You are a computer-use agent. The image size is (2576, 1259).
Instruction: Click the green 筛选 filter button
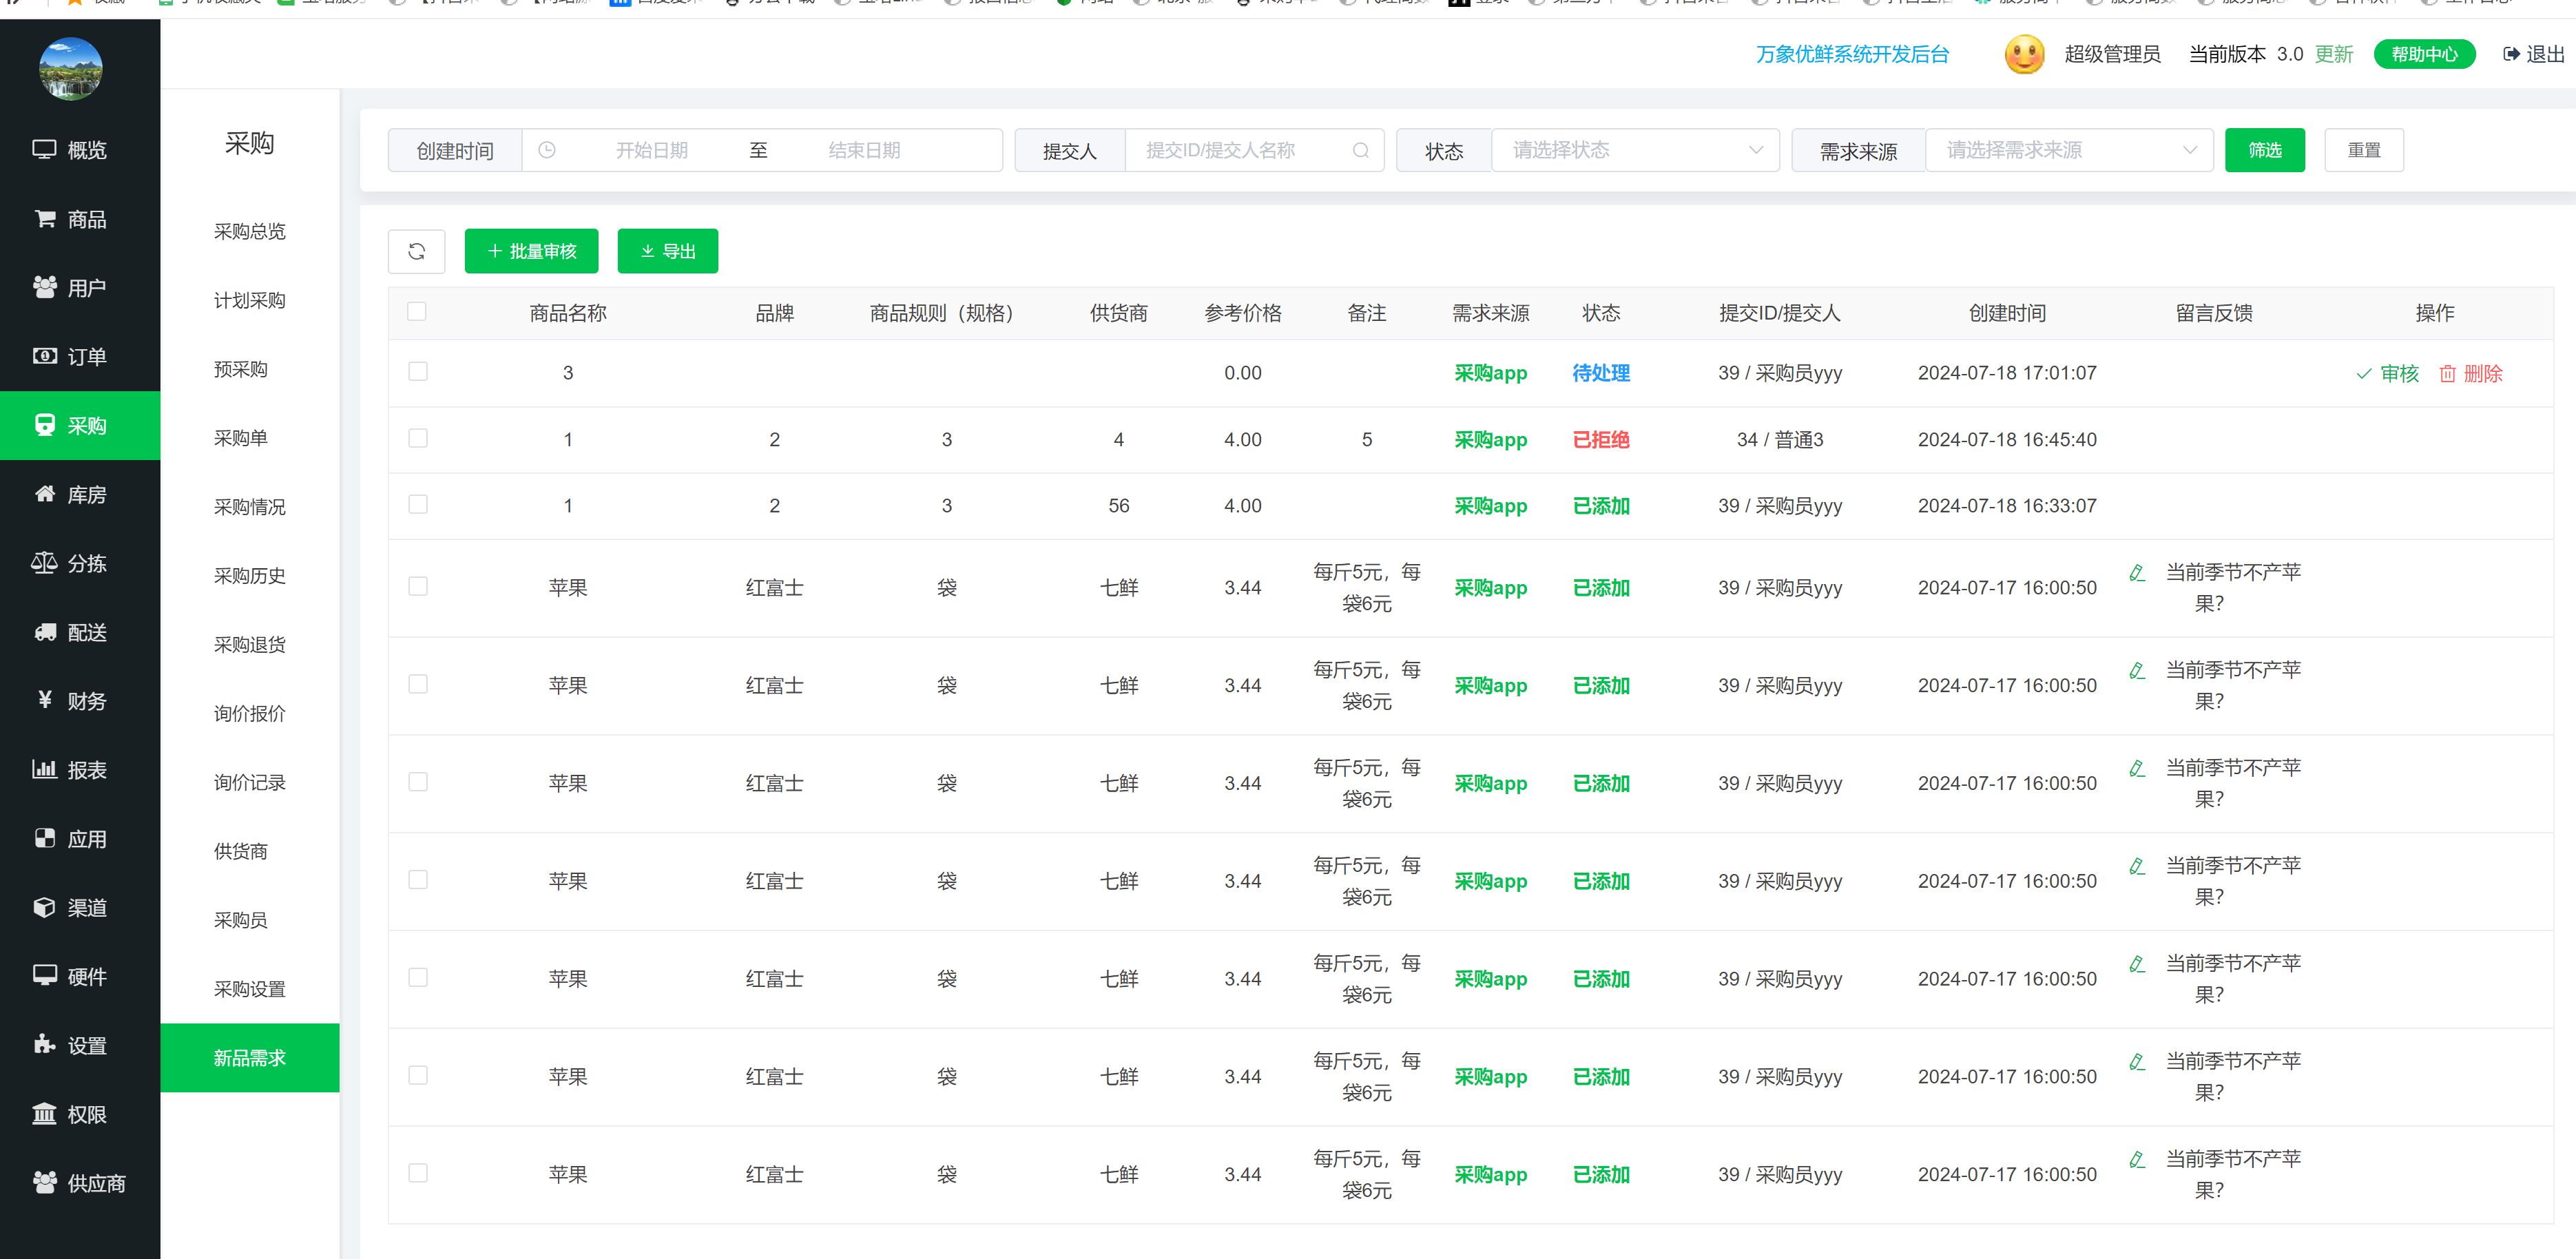pyautogui.click(x=2264, y=150)
